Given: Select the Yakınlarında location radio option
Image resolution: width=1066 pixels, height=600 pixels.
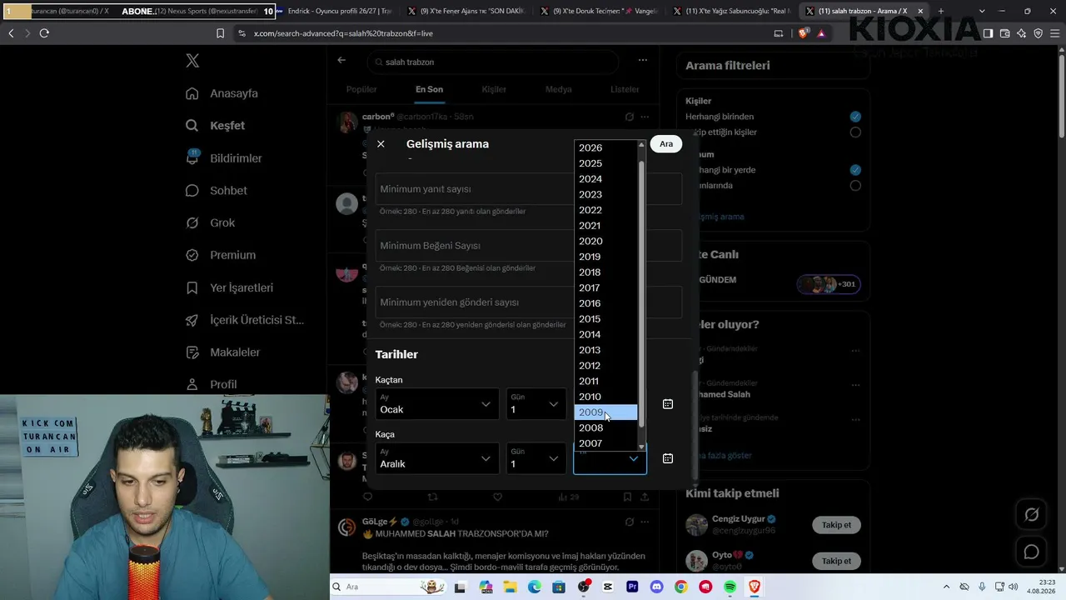Looking at the screenshot, I should click(x=855, y=186).
